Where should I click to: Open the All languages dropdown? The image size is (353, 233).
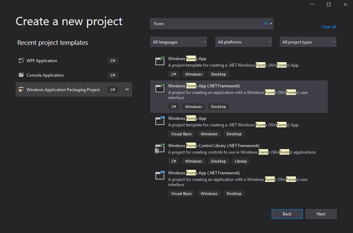[179, 42]
